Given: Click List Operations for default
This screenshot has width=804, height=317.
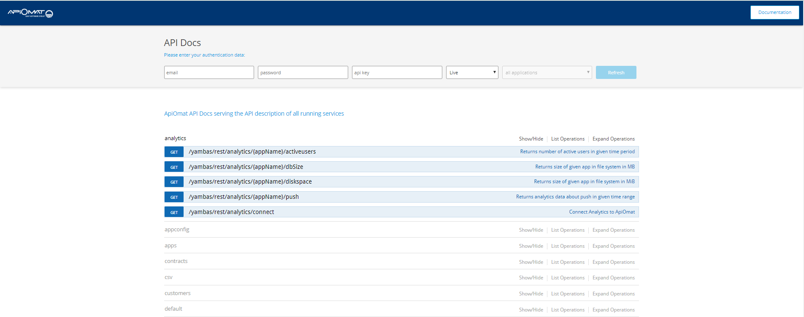Looking at the screenshot, I should (568, 310).
